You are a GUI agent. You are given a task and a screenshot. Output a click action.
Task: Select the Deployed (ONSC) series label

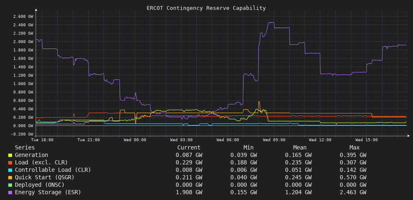[40, 185]
